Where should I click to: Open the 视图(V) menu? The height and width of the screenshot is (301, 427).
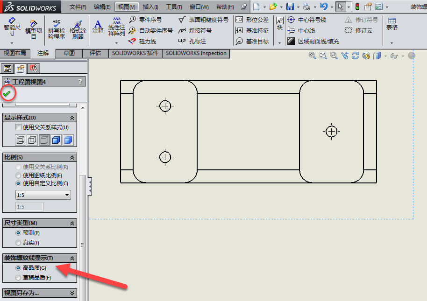tap(127, 7)
